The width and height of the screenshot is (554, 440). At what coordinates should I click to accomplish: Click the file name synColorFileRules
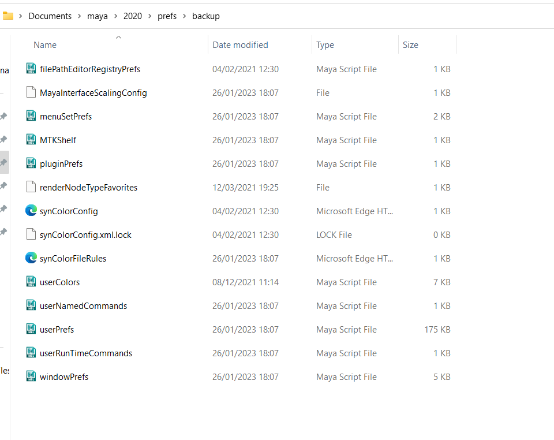(x=73, y=259)
